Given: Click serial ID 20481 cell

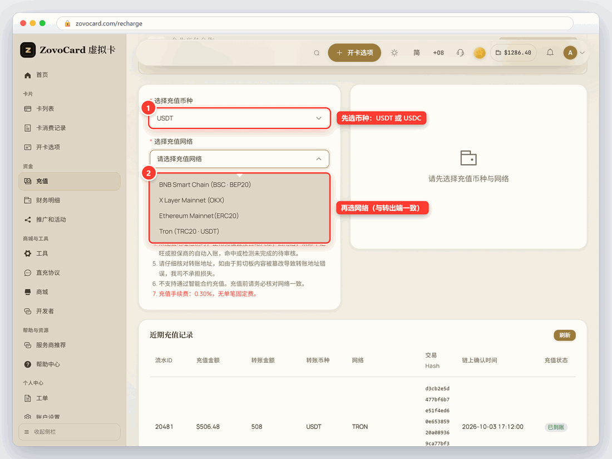Looking at the screenshot, I should (x=164, y=427).
